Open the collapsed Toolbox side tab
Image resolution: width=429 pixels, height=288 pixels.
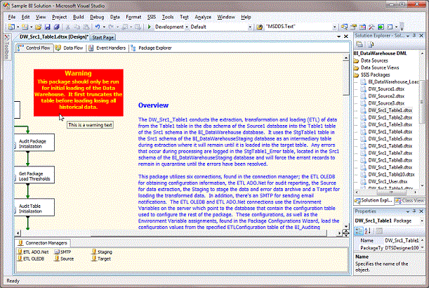tap(7, 47)
